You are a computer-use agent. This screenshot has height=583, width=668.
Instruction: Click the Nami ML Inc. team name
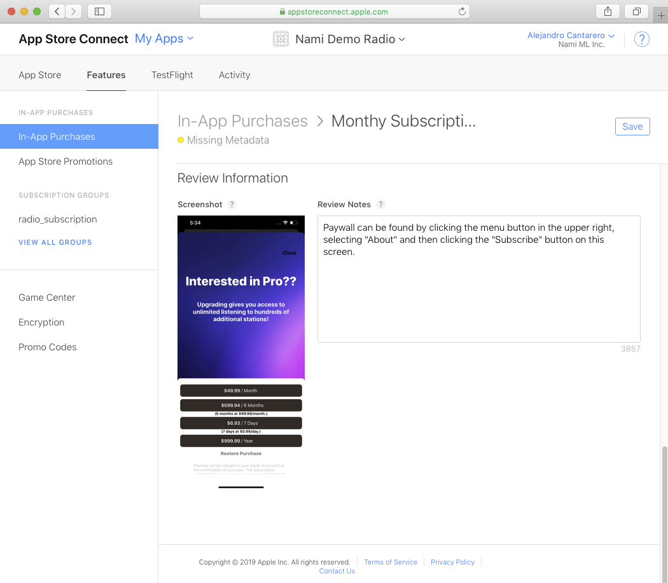coord(581,45)
